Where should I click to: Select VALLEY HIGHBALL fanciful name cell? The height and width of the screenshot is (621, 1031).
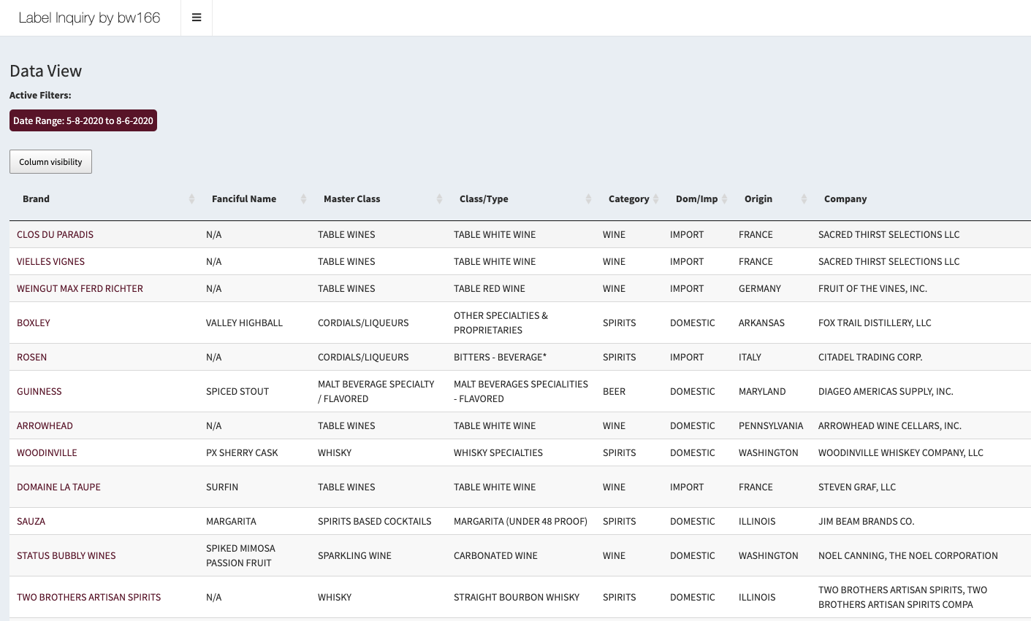click(244, 323)
